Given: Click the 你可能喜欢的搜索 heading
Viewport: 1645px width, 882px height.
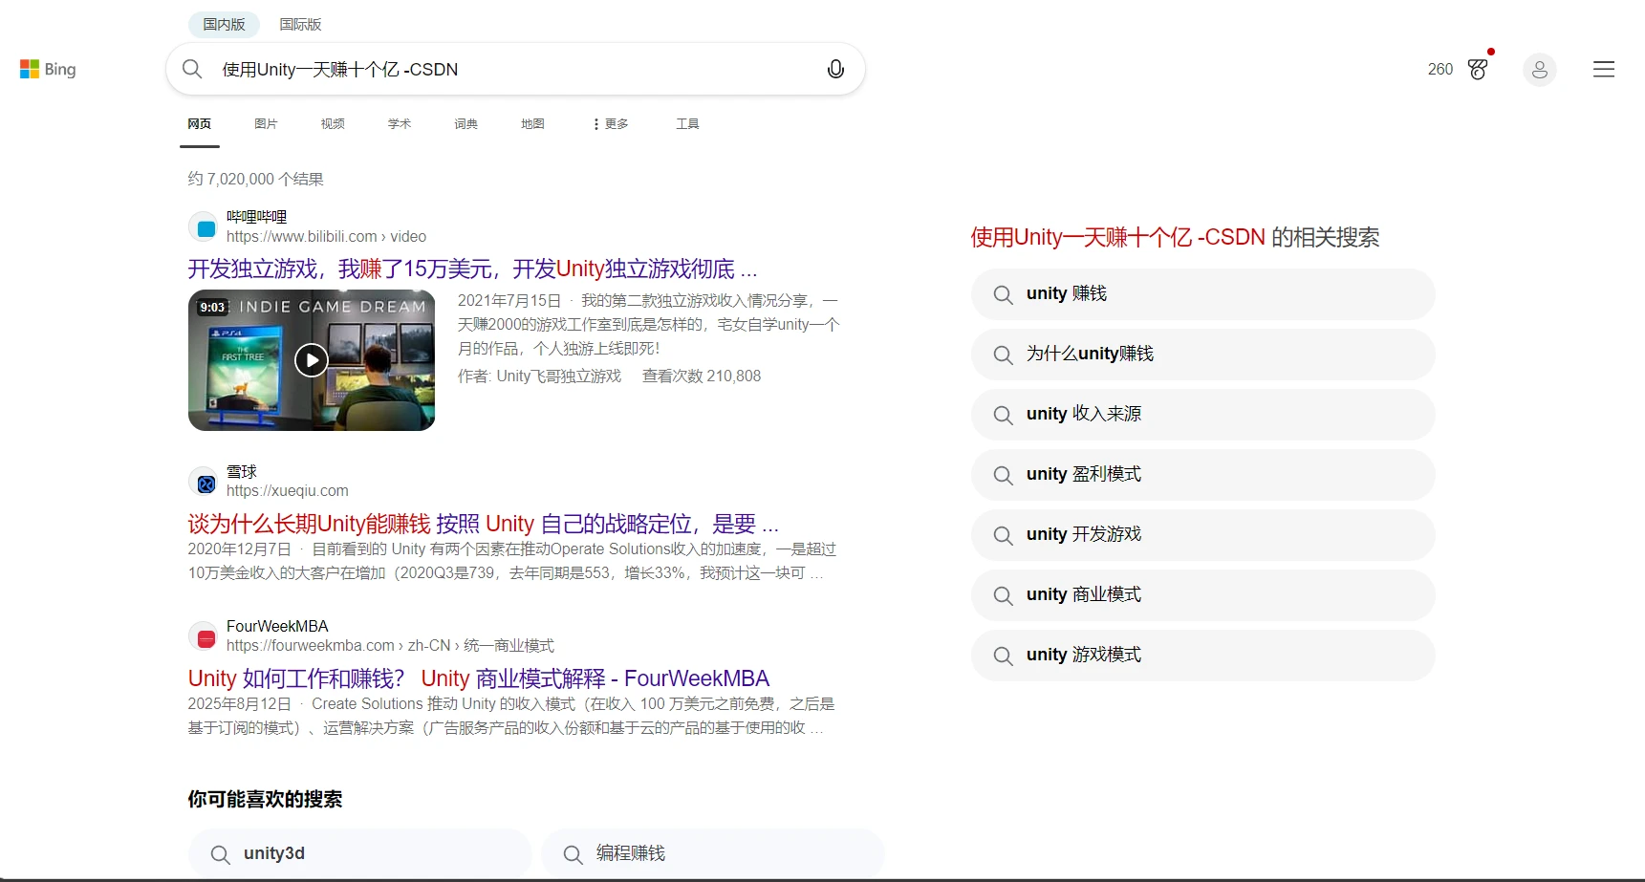Looking at the screenshot, I should pyautogui.click(x=266, y=799).
